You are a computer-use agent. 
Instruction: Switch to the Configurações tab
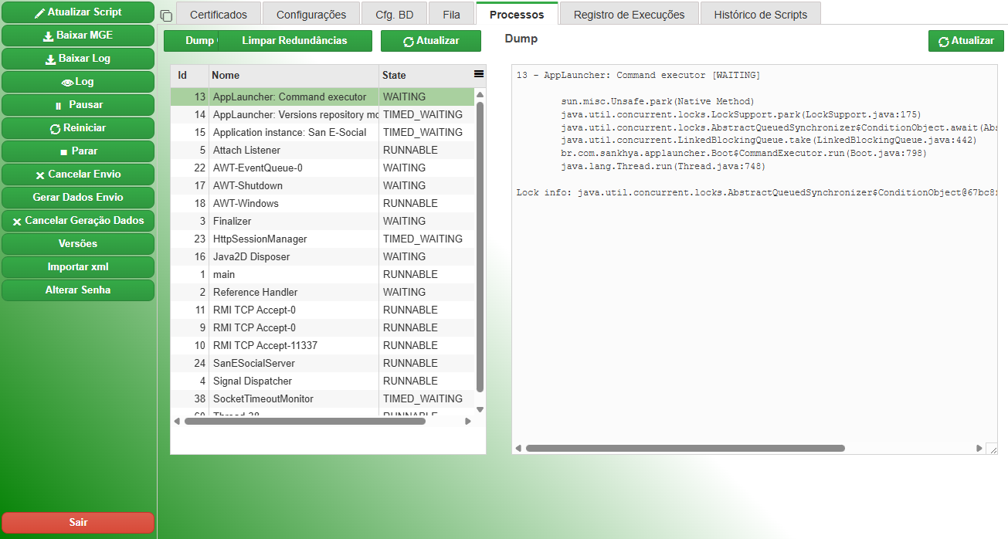[311, 15]
